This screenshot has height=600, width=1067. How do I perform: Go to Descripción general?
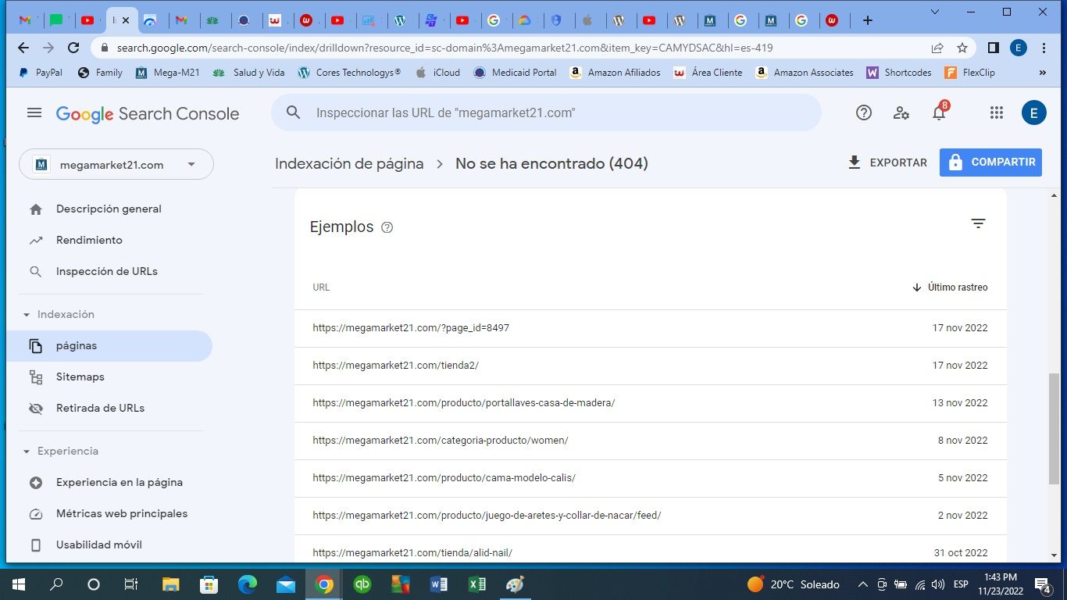click(x=109, y=209)
